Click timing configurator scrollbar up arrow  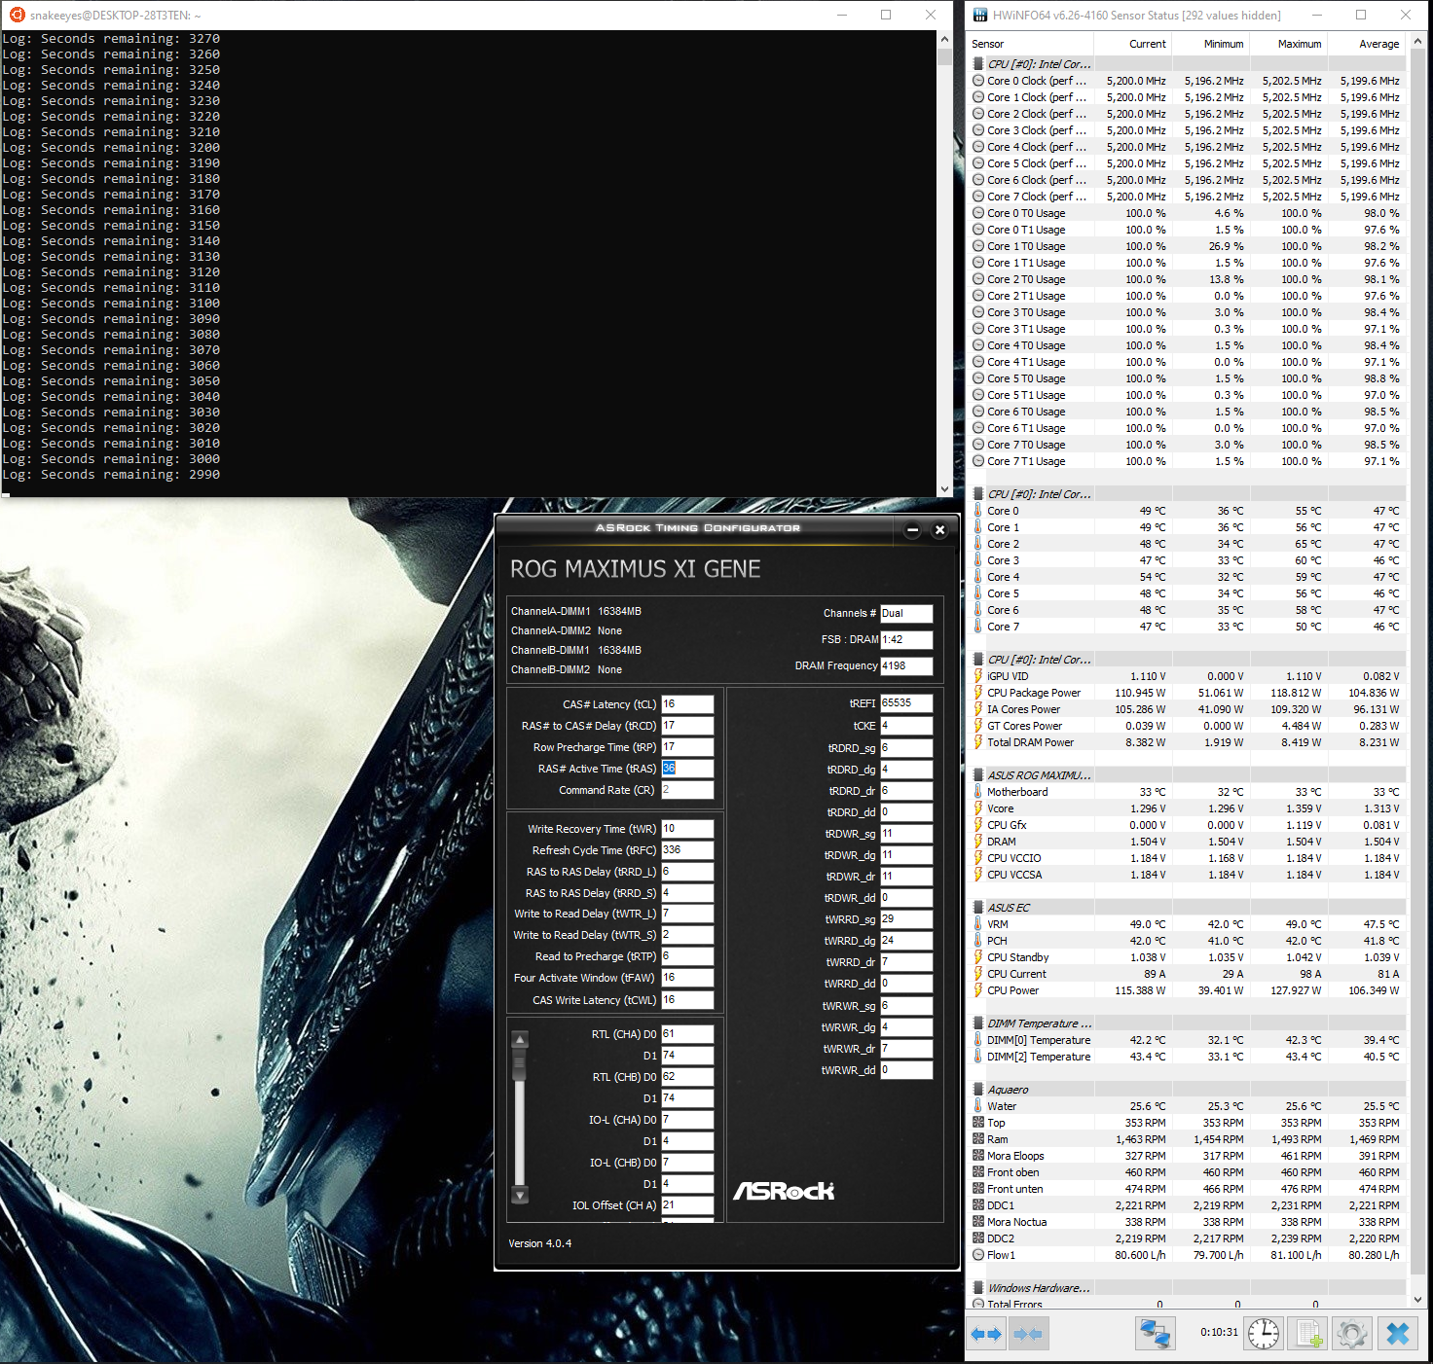click(x=520, y=1039)
